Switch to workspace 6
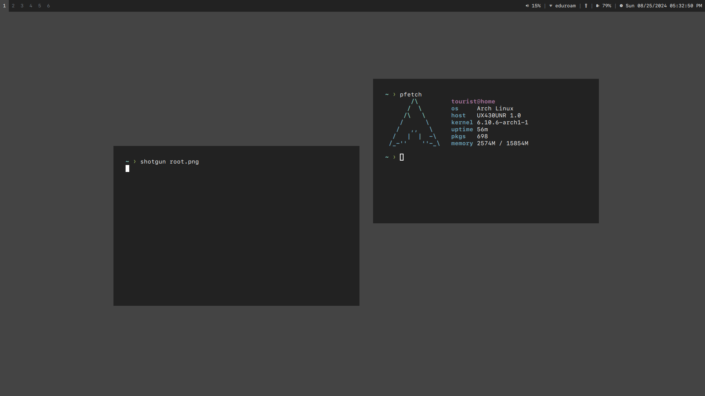The height and width of the screenshot is (396, 705). click(48, 6)
